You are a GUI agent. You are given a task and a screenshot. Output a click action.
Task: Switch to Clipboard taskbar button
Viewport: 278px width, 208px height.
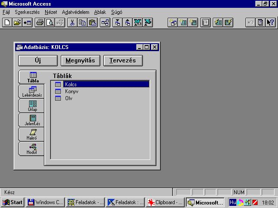click(165, 202)
